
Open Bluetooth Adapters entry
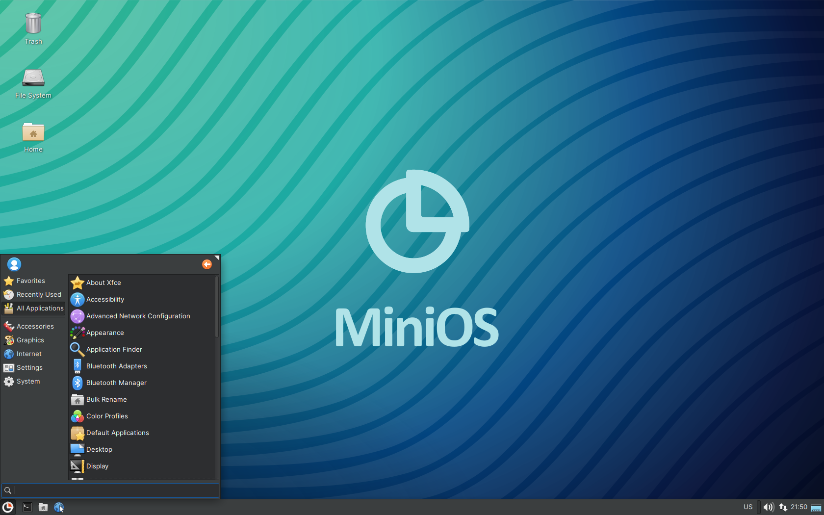click(x=142, y=366)
